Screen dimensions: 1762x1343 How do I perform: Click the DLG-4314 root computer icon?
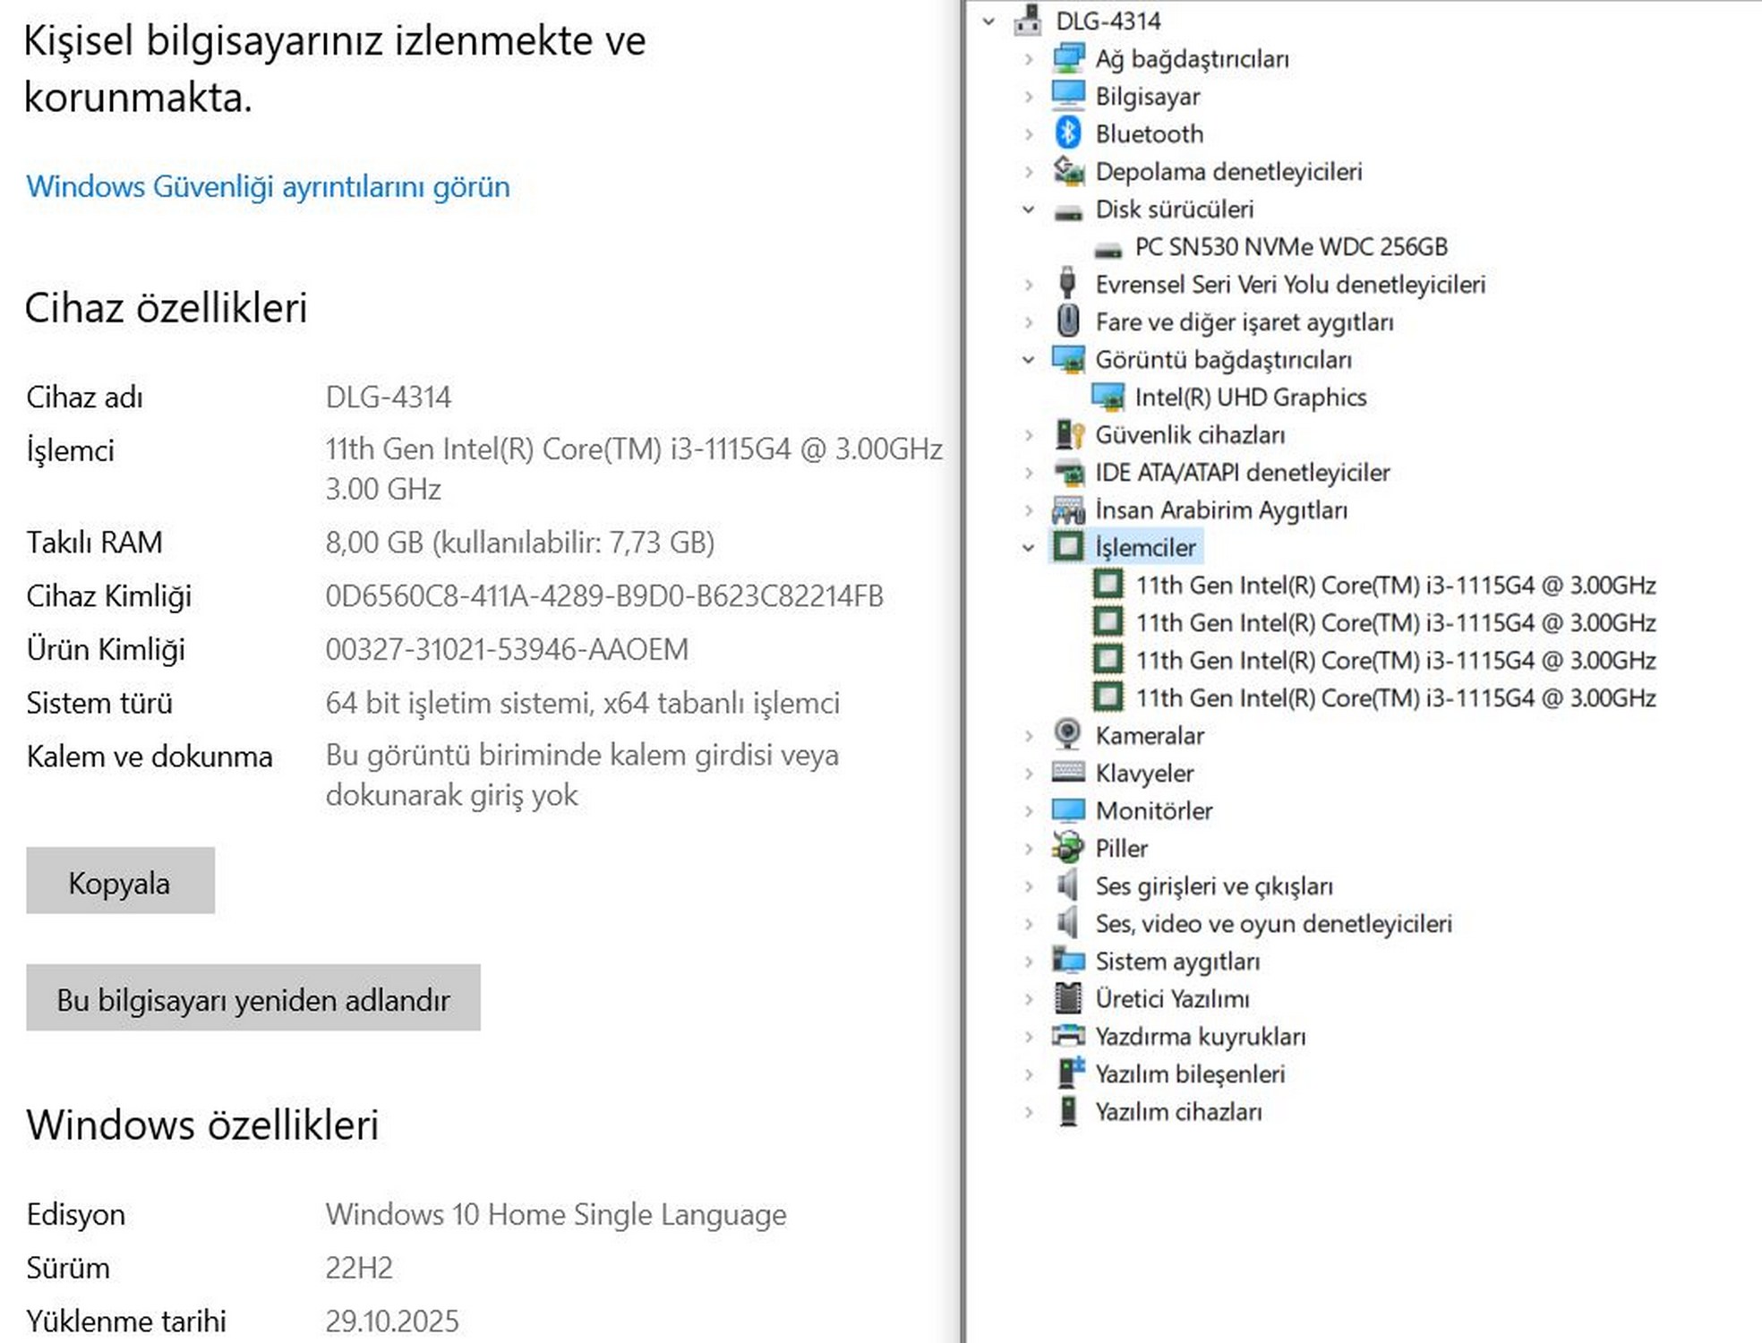tap(1028, 21)
